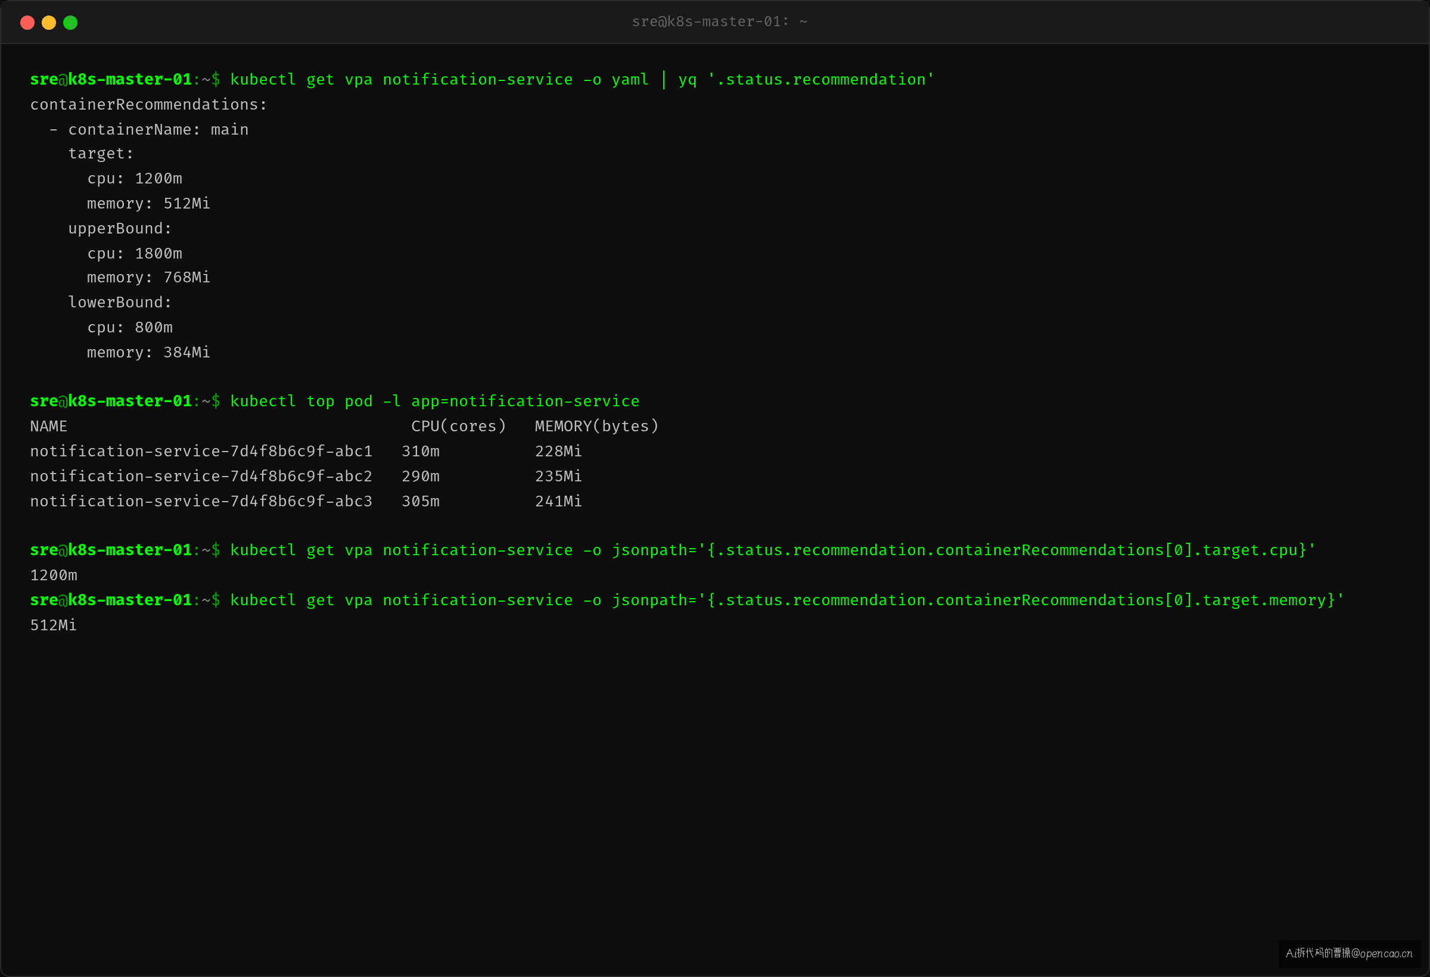Image resolution: width=1430 pixels, height=977 pixels.
Task: Click the containerRecommendations key line
Action: click(149, 105)
